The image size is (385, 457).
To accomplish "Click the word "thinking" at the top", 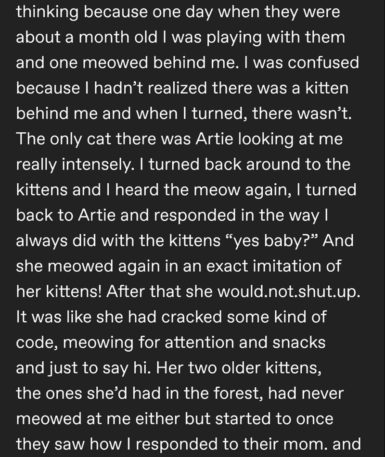I will click(x=47, y=13).
